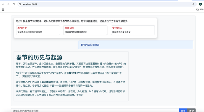Go back with the browser back arrow
Image resolution: width=204 pixels, height=112 pixels.
pyautogui.click(x=3, y=4)
